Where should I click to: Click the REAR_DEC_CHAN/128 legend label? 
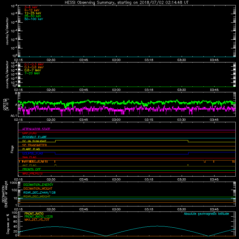pyautogui.click(x=39, y=192)
